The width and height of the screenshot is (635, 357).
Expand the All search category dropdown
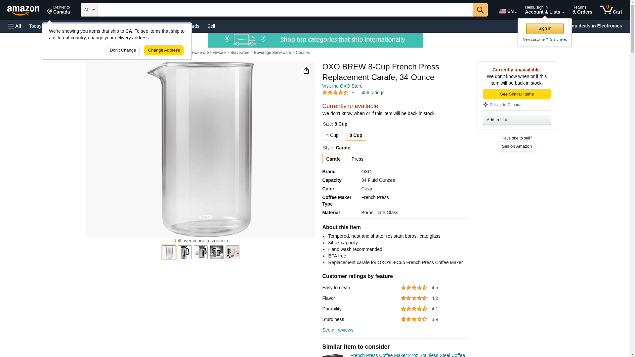click(x=89, y=10)
